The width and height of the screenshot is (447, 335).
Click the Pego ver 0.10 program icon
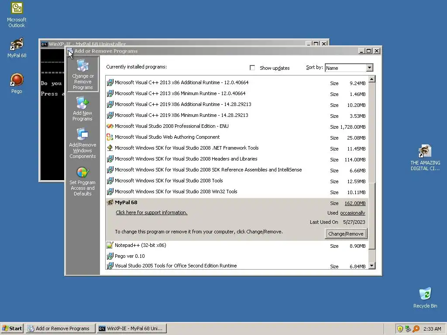point(110,256)
